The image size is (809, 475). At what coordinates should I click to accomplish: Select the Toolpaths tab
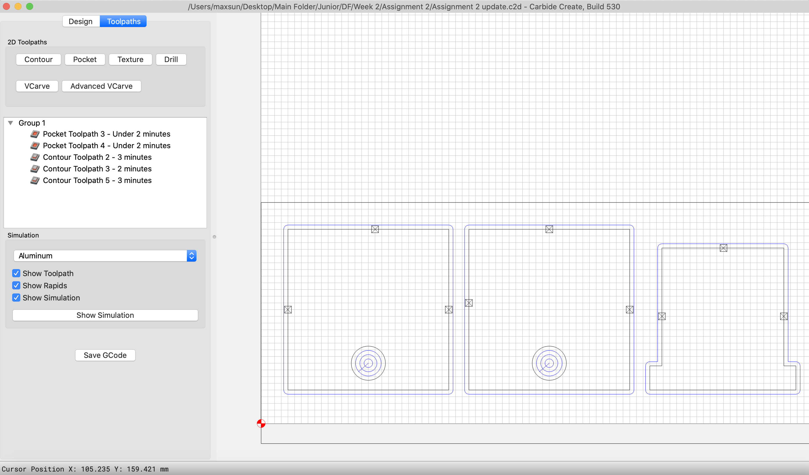pos(124,21)
